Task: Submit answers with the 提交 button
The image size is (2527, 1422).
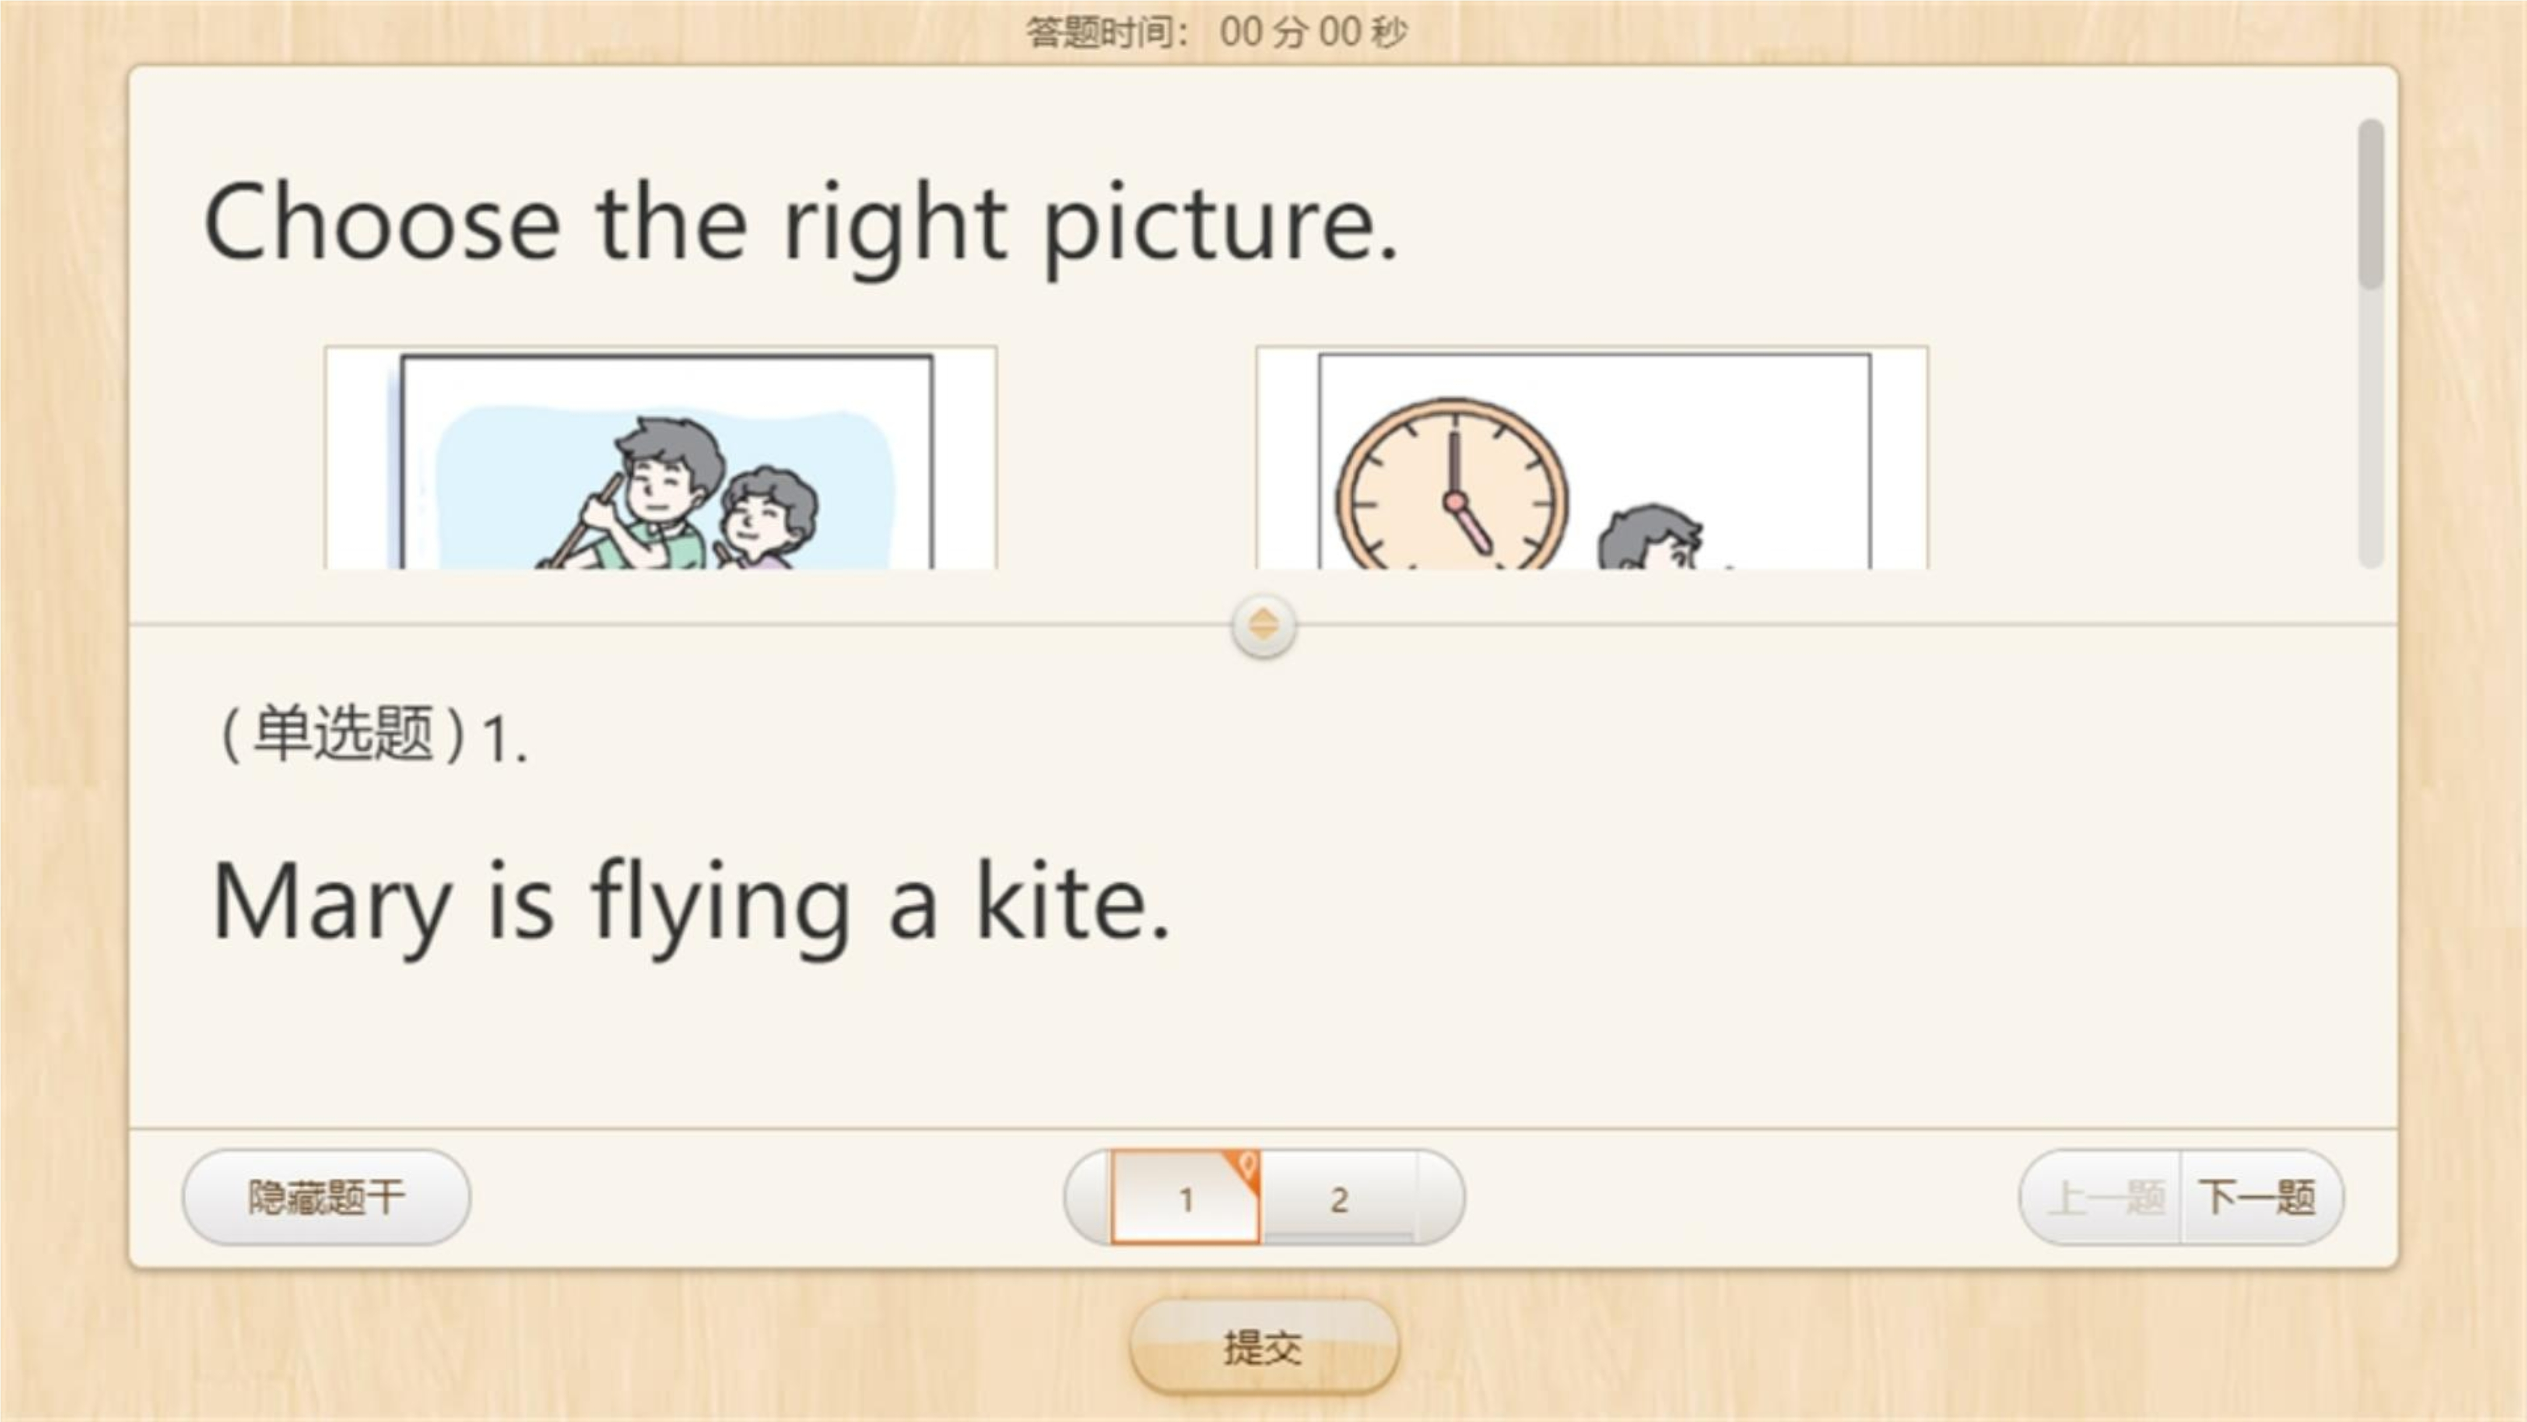Action: click(x=1264, y=1347)
